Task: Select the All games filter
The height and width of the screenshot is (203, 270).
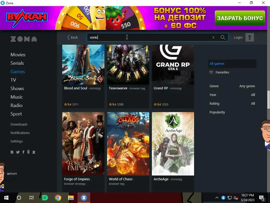Action: coord(232,63)
